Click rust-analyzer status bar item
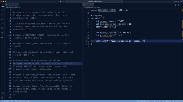This screenshot has width=183, height=102. [x=27, y=101]
